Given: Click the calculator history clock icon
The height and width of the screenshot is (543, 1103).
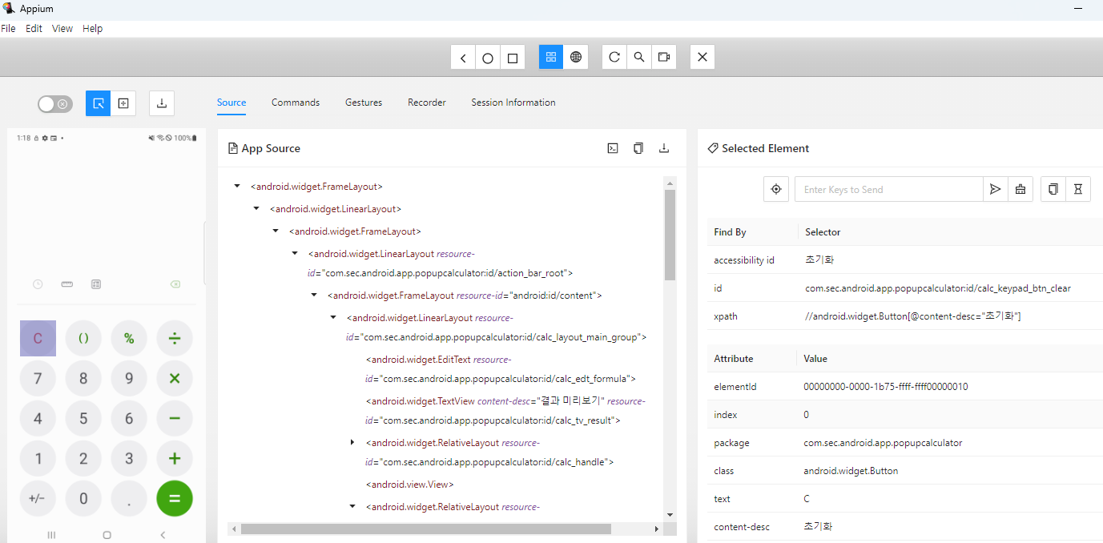Looking at the screenshot, I should coord(38,284).
